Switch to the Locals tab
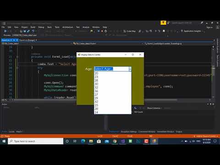 click(x=11, y=132)
